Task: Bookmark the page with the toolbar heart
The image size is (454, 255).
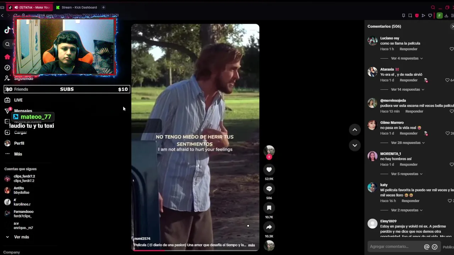Action: pos(430,16)
